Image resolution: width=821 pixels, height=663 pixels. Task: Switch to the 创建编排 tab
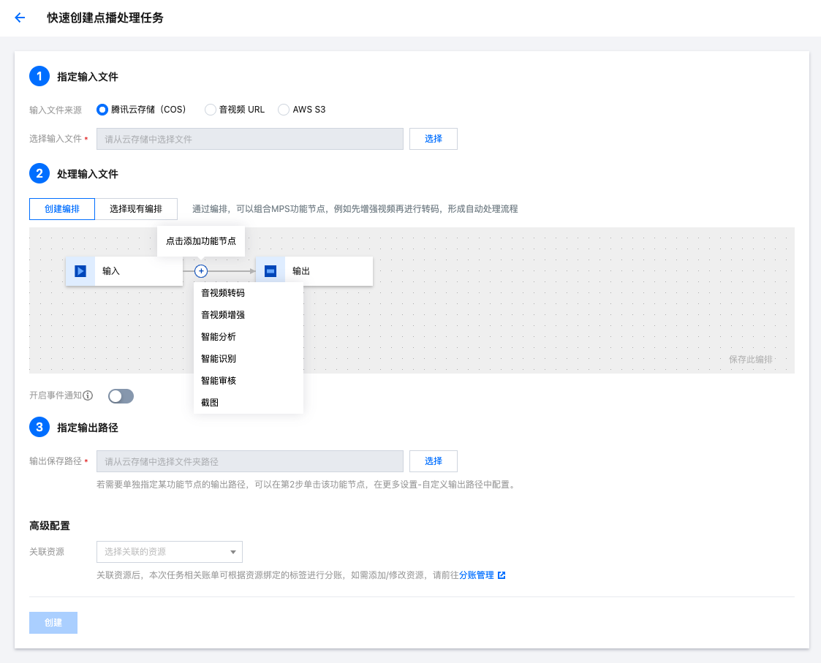click(62, 209)
